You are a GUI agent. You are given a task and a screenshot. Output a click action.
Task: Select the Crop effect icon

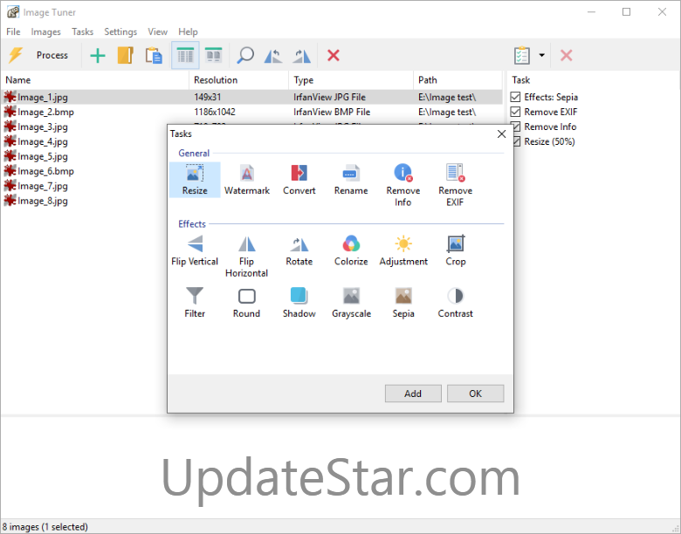point(455,243)
